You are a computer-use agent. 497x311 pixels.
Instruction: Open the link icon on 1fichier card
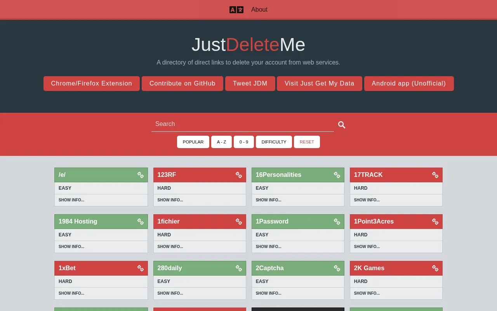pyautogui.click(x=239, y=222)
